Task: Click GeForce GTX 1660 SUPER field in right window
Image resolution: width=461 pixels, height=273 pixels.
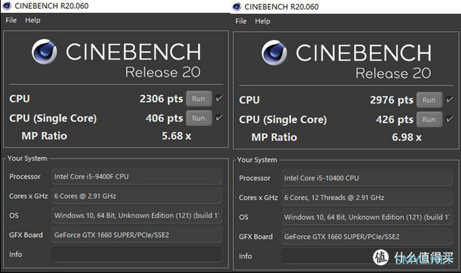Action: (x=367, y=236)
